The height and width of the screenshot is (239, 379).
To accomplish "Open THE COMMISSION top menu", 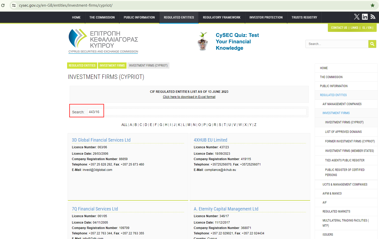I will [102, 17].
